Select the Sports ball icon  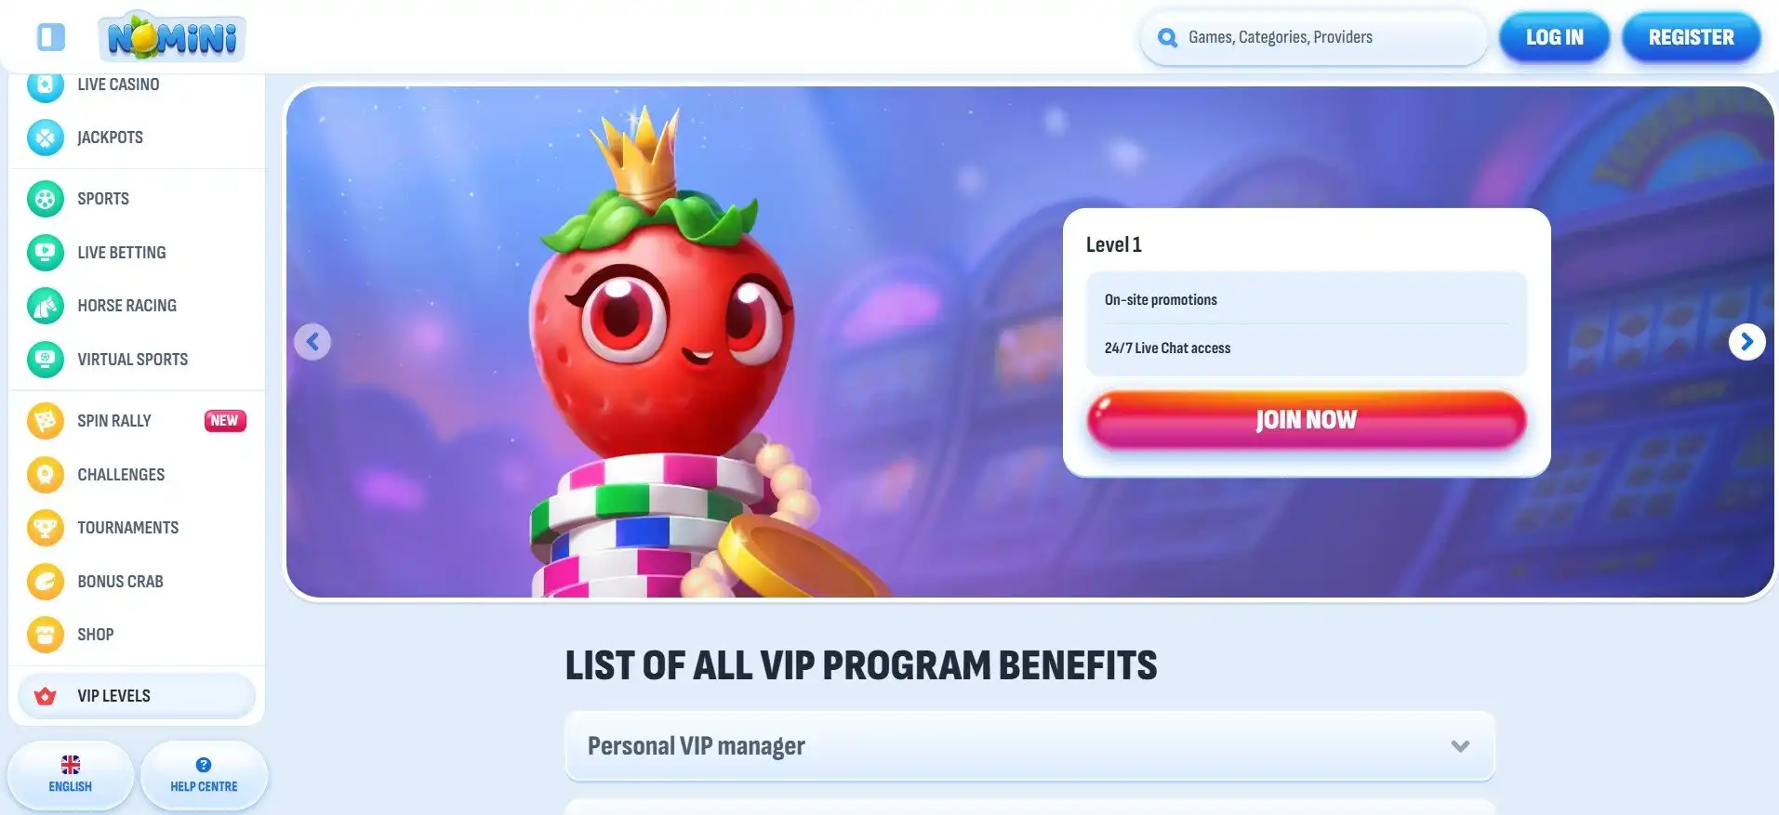[46, 199]
